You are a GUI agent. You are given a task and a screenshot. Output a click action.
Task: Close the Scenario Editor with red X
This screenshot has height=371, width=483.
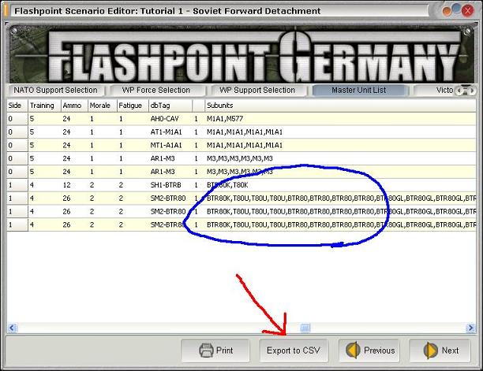point(467,11)
